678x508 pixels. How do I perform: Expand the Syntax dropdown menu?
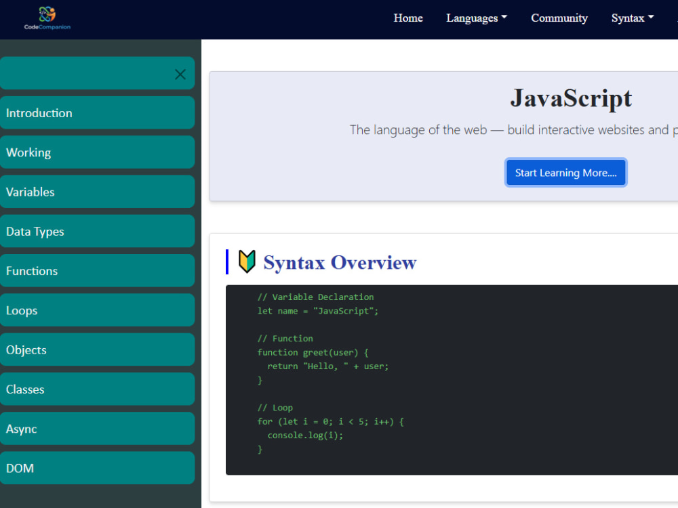click(x=632, y=18)
